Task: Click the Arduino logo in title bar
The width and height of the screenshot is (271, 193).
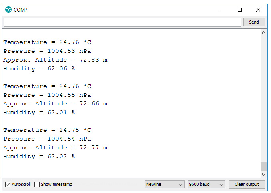Action: 8,10
